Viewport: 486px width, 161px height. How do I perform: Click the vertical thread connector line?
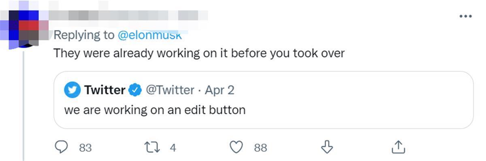(x=23, y=106)
